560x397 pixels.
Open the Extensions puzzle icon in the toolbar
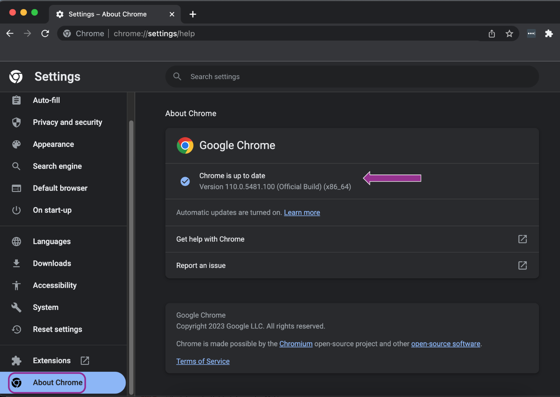pyautogui.click(x=549, y=34)
